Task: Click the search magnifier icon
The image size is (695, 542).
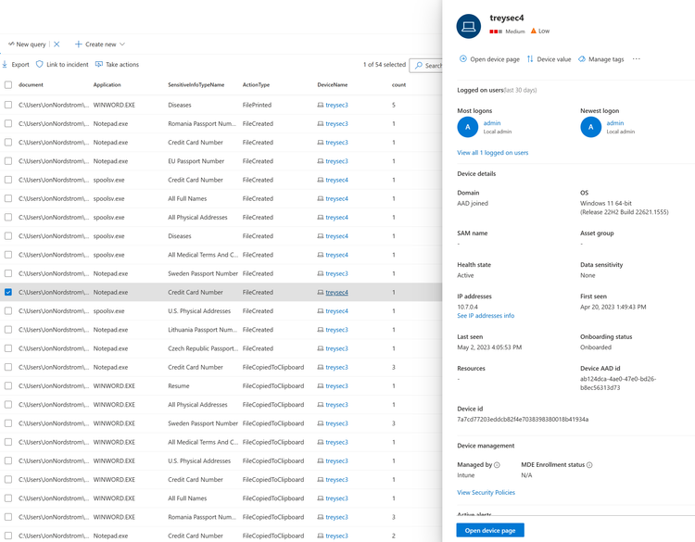Action: click(x=419, y=66)
